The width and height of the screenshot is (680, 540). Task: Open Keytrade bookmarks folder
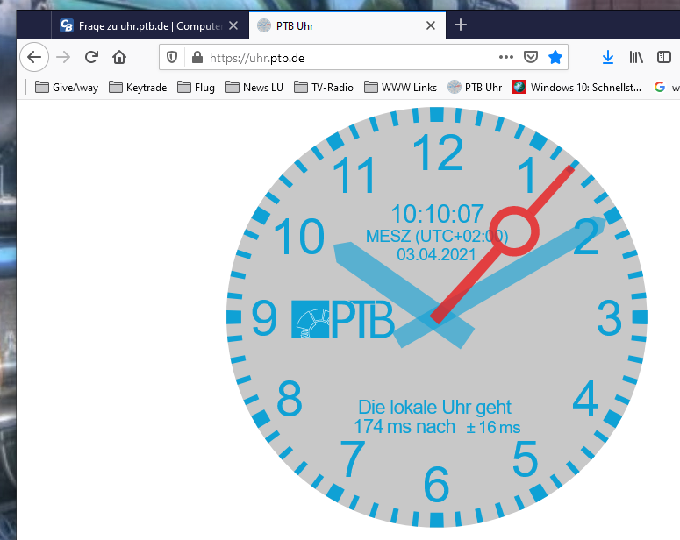point(138,88)
